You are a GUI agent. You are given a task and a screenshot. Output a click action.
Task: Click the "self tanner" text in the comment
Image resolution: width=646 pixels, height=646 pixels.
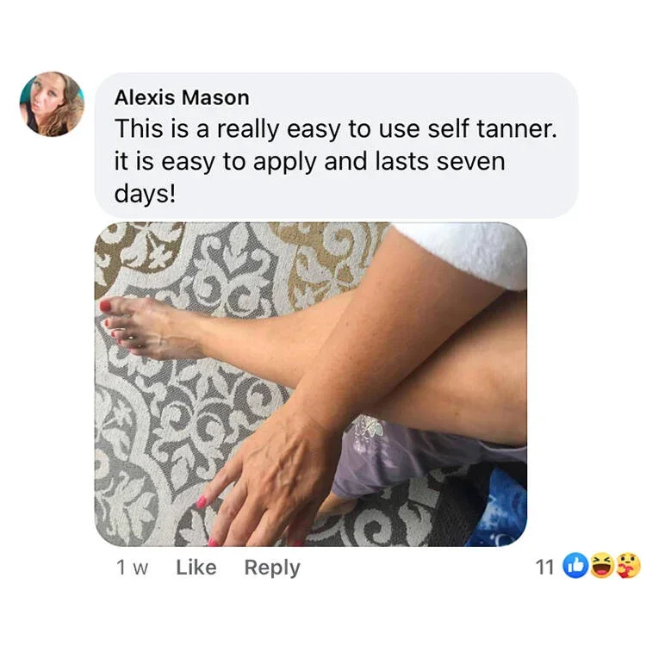[x=492, y=128]
